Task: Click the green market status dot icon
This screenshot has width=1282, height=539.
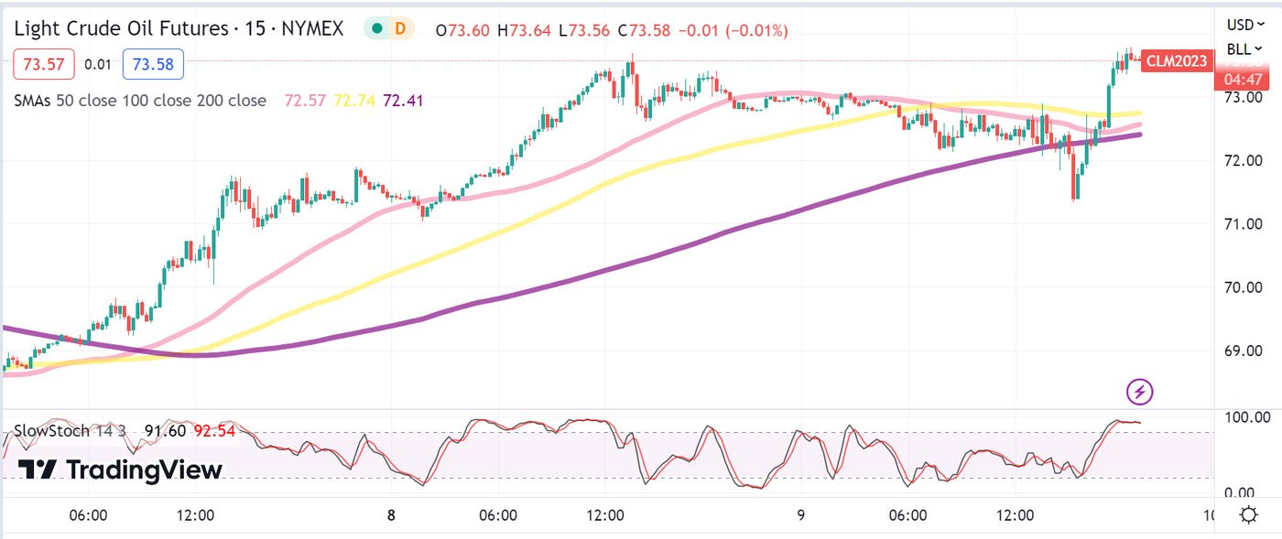Action: click(376, 29)
